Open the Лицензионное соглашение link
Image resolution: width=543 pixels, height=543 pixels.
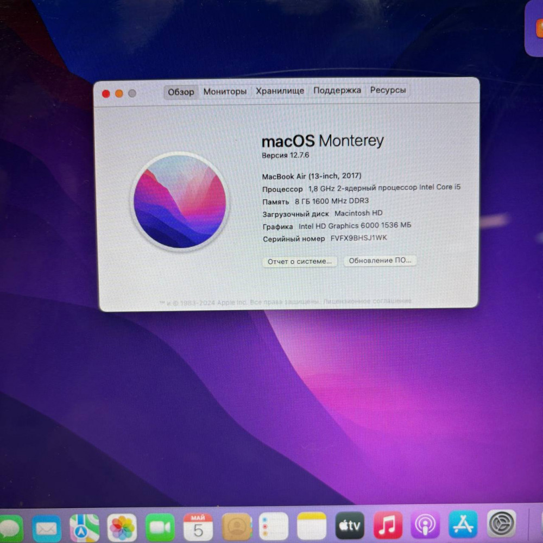(x=367, y=301)
